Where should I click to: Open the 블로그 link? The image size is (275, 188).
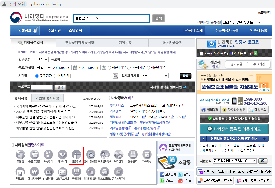click(167, 180)
